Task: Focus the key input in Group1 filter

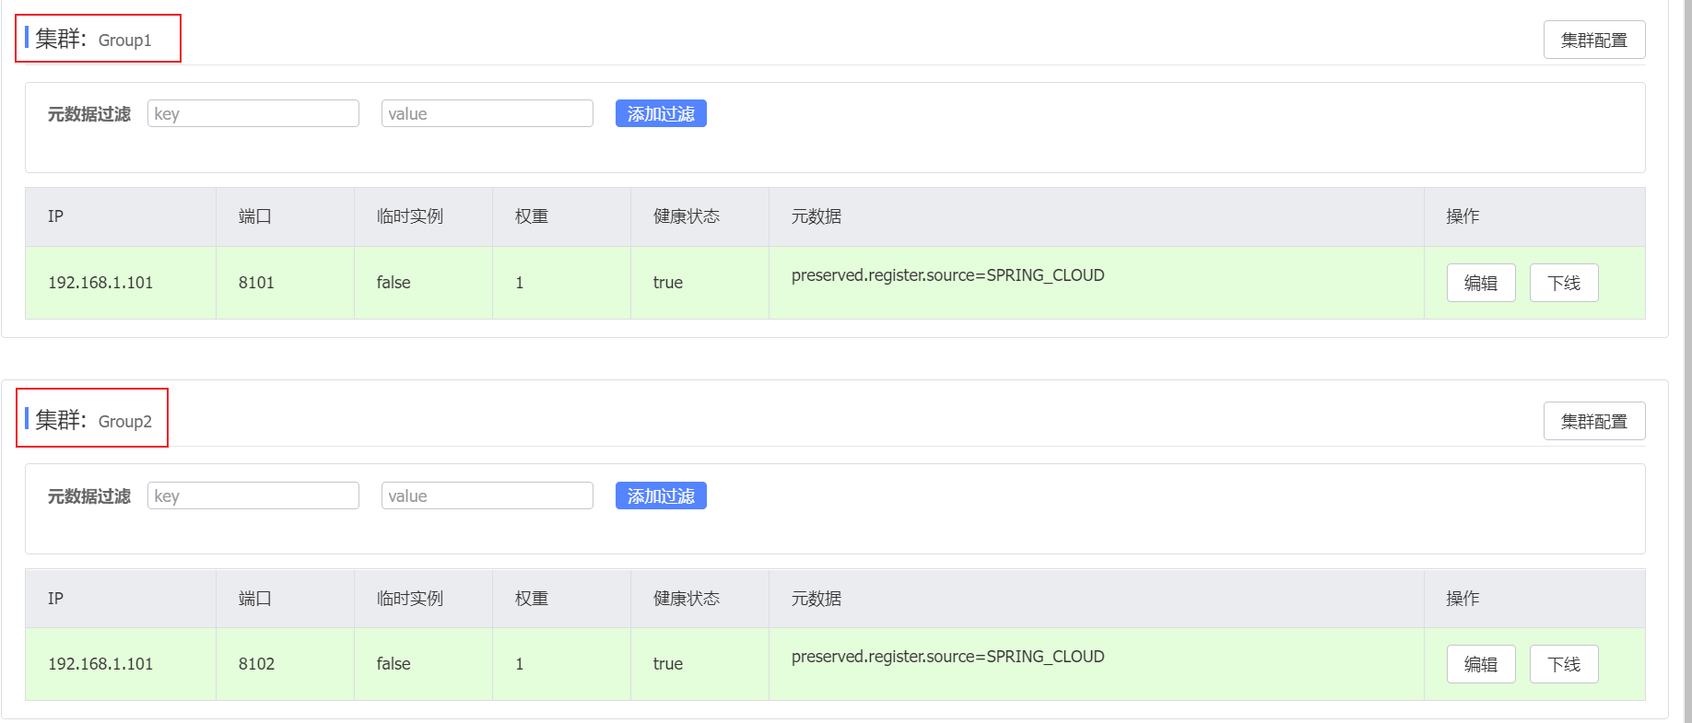Action: (253, 113)
